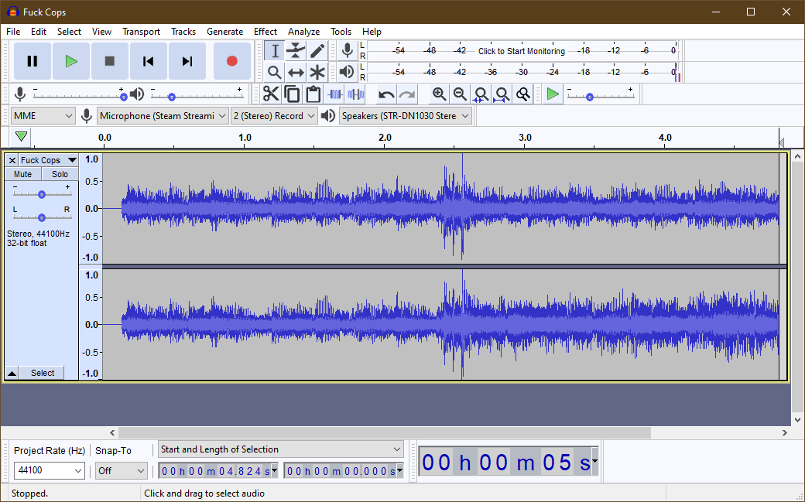Choose the Multi-Tool asterisk icon
Image resolution: width=805 pixels, height=502 pixels.
(317, 73)
